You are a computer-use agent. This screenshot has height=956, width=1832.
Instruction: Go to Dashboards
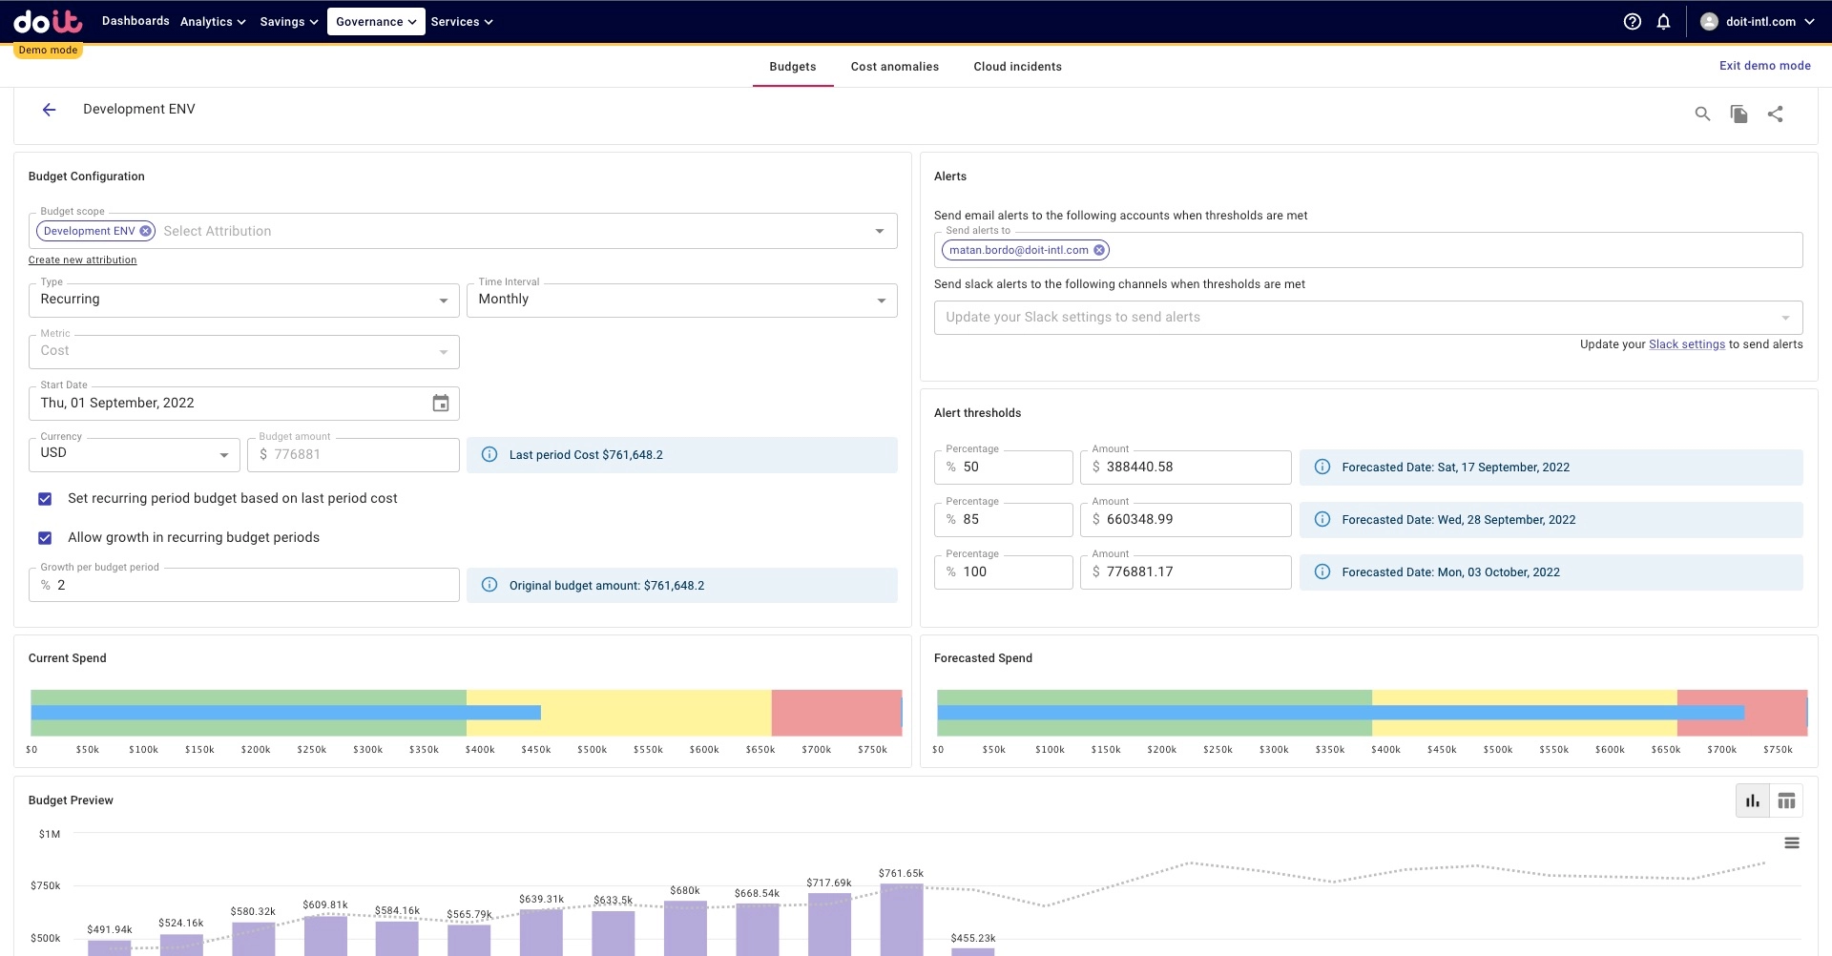135,21
